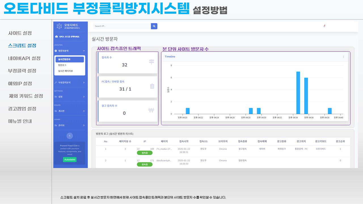Click the 오토다비드 logo icon in sidebar
Image resolution: width=363 pixels, height=204 pixels.
click(x=59, y=26)
